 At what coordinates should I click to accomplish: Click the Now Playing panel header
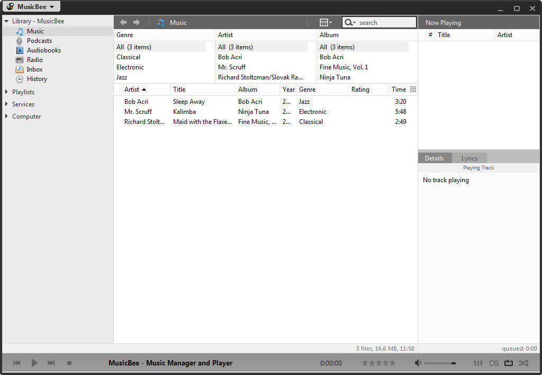(478, 22)
